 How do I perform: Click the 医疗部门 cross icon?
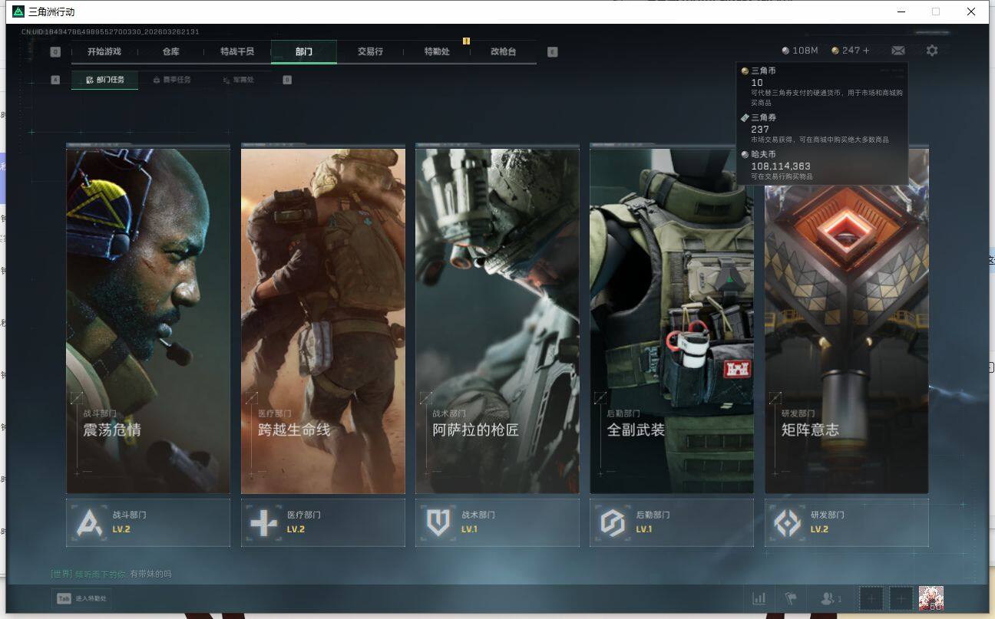[264, 523]
